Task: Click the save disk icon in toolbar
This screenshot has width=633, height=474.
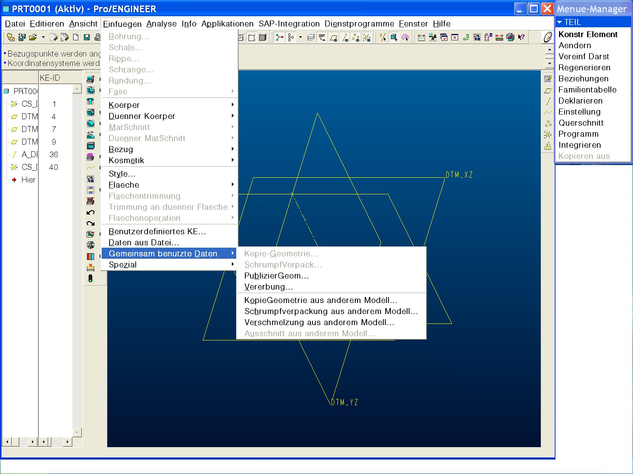Action: [87, 37]
